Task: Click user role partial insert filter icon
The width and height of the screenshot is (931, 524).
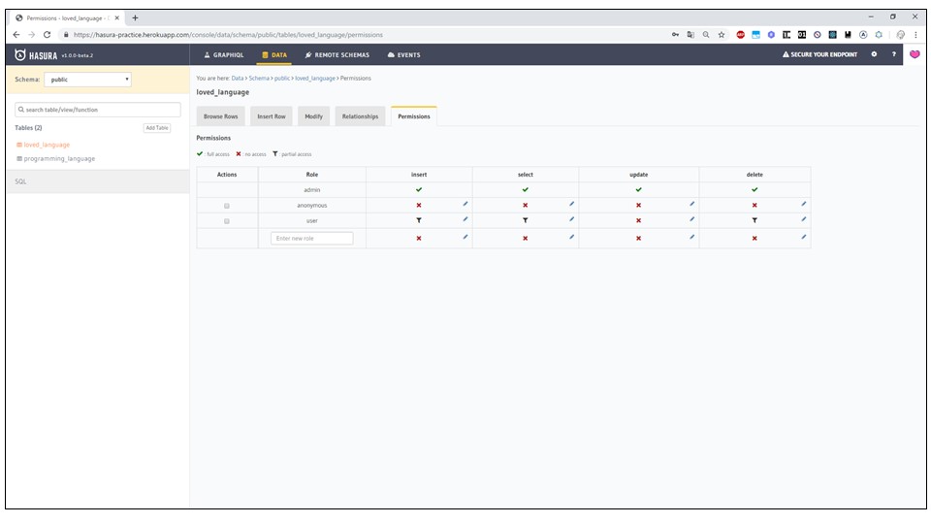Action: (x=419, y=220)
